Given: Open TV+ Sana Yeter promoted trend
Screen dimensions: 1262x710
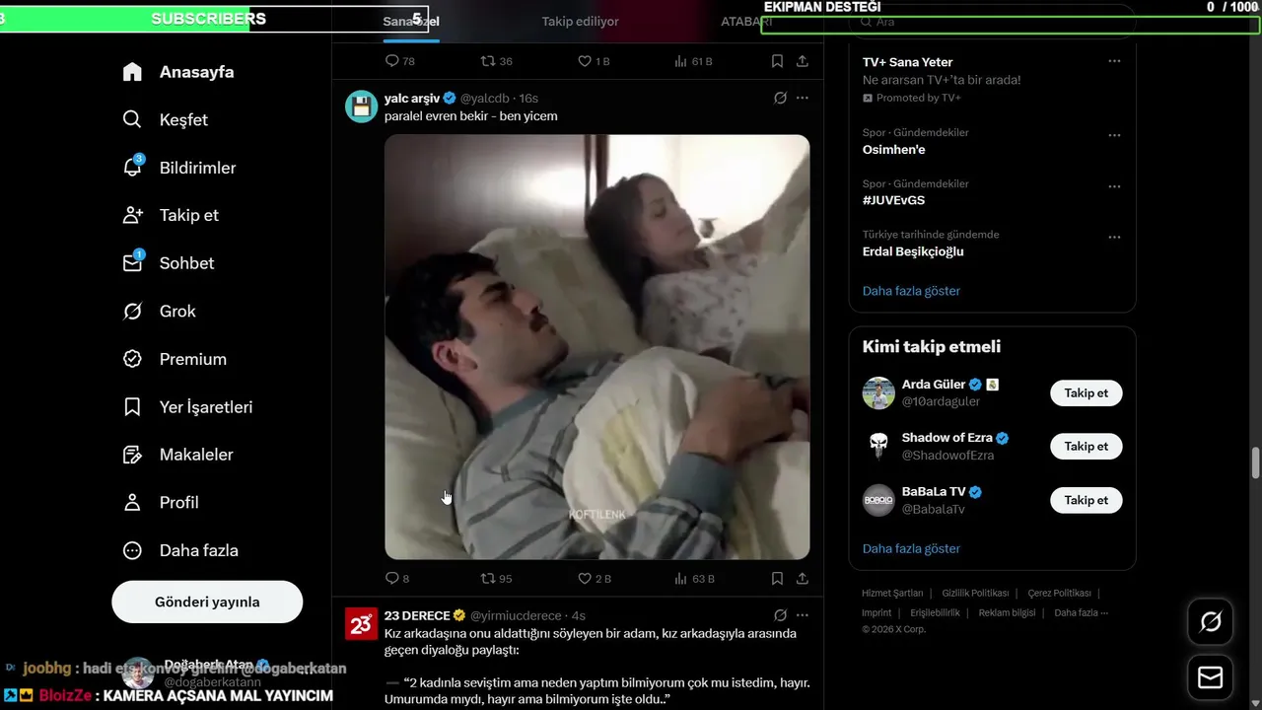Looking at the screenshot, I should tap(907, 62).
